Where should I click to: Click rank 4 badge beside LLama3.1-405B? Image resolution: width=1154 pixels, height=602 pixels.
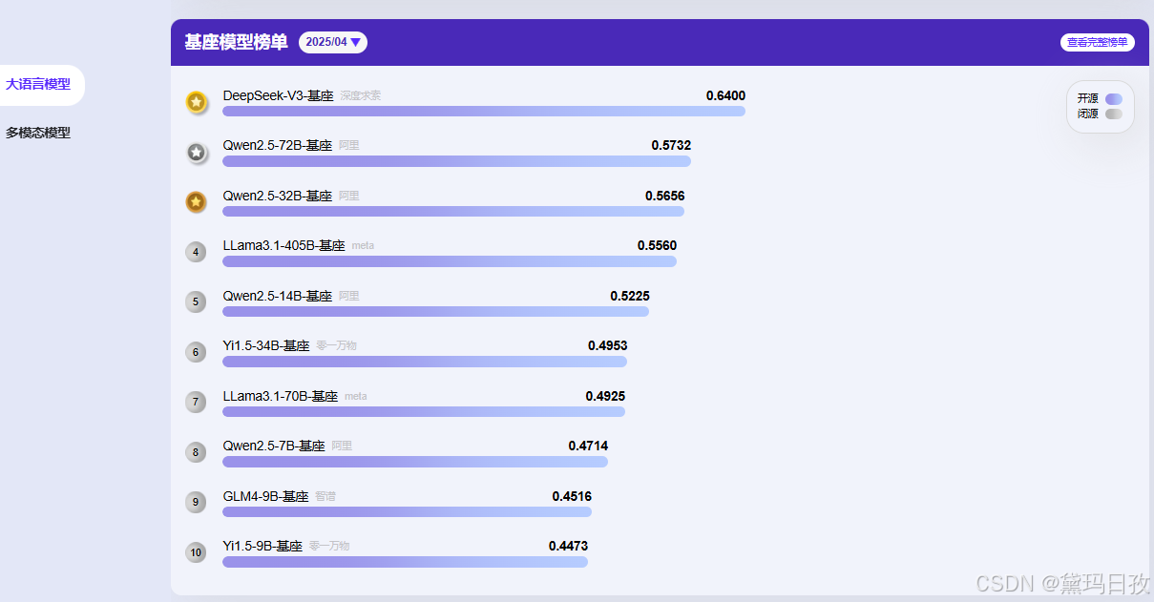pyautogui.click(x=196, y=252)
